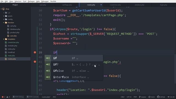
Task: Open includes.php in the tree
Action: (x=12, y=46)
